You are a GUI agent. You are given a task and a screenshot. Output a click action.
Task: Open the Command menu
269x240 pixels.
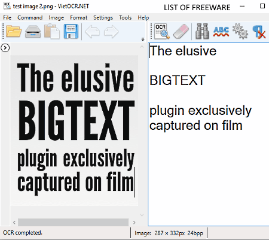pyautogui.click(x=30, y=18)
